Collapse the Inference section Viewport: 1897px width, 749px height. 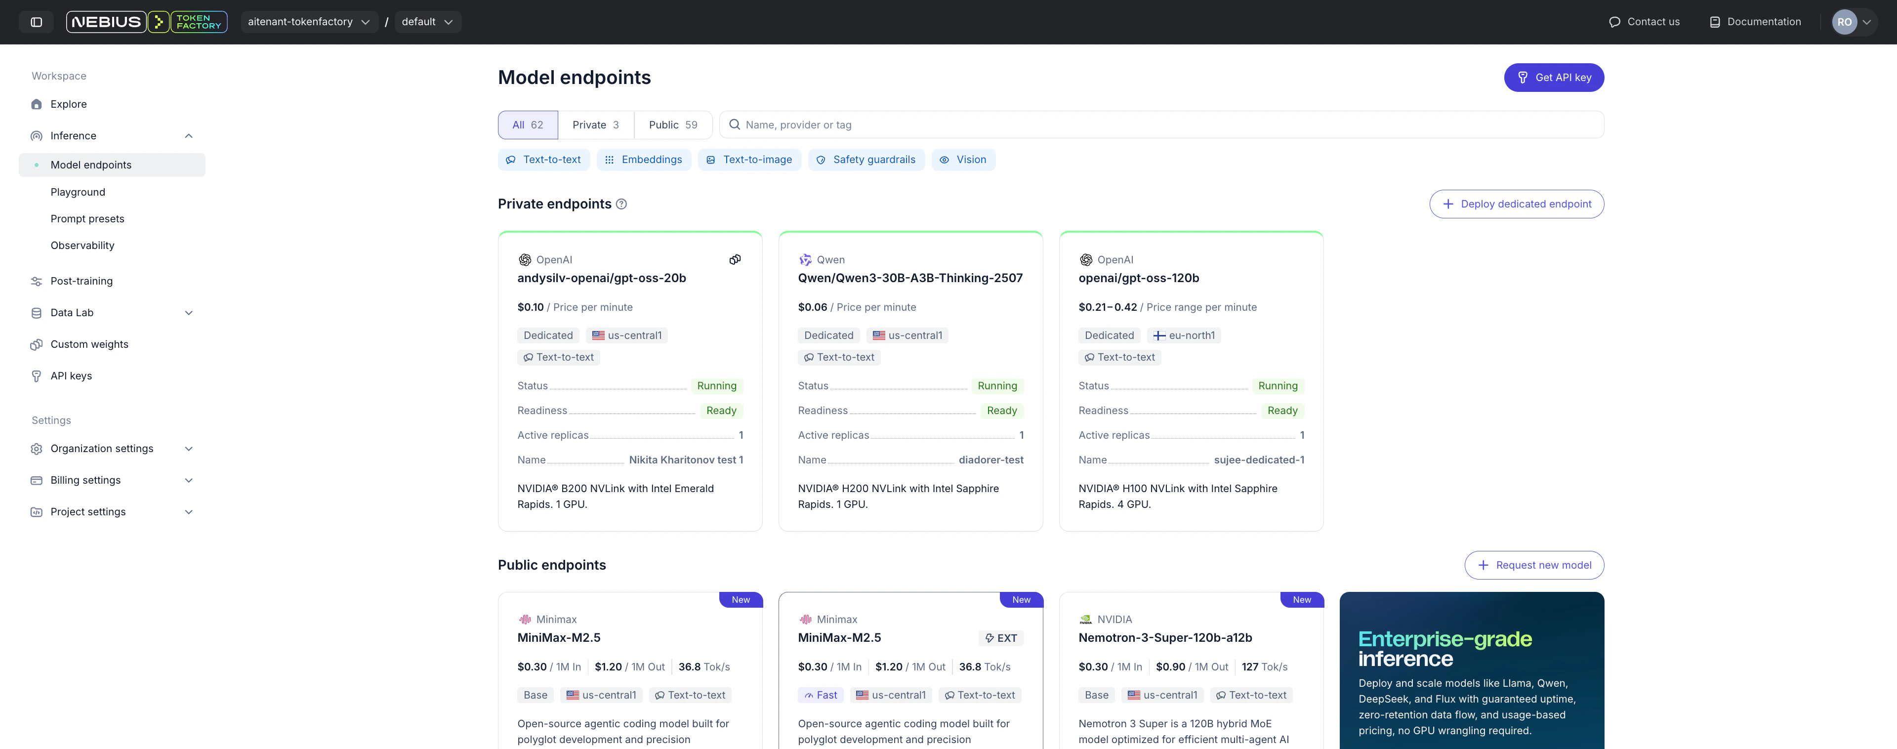[x=189, y=136]
